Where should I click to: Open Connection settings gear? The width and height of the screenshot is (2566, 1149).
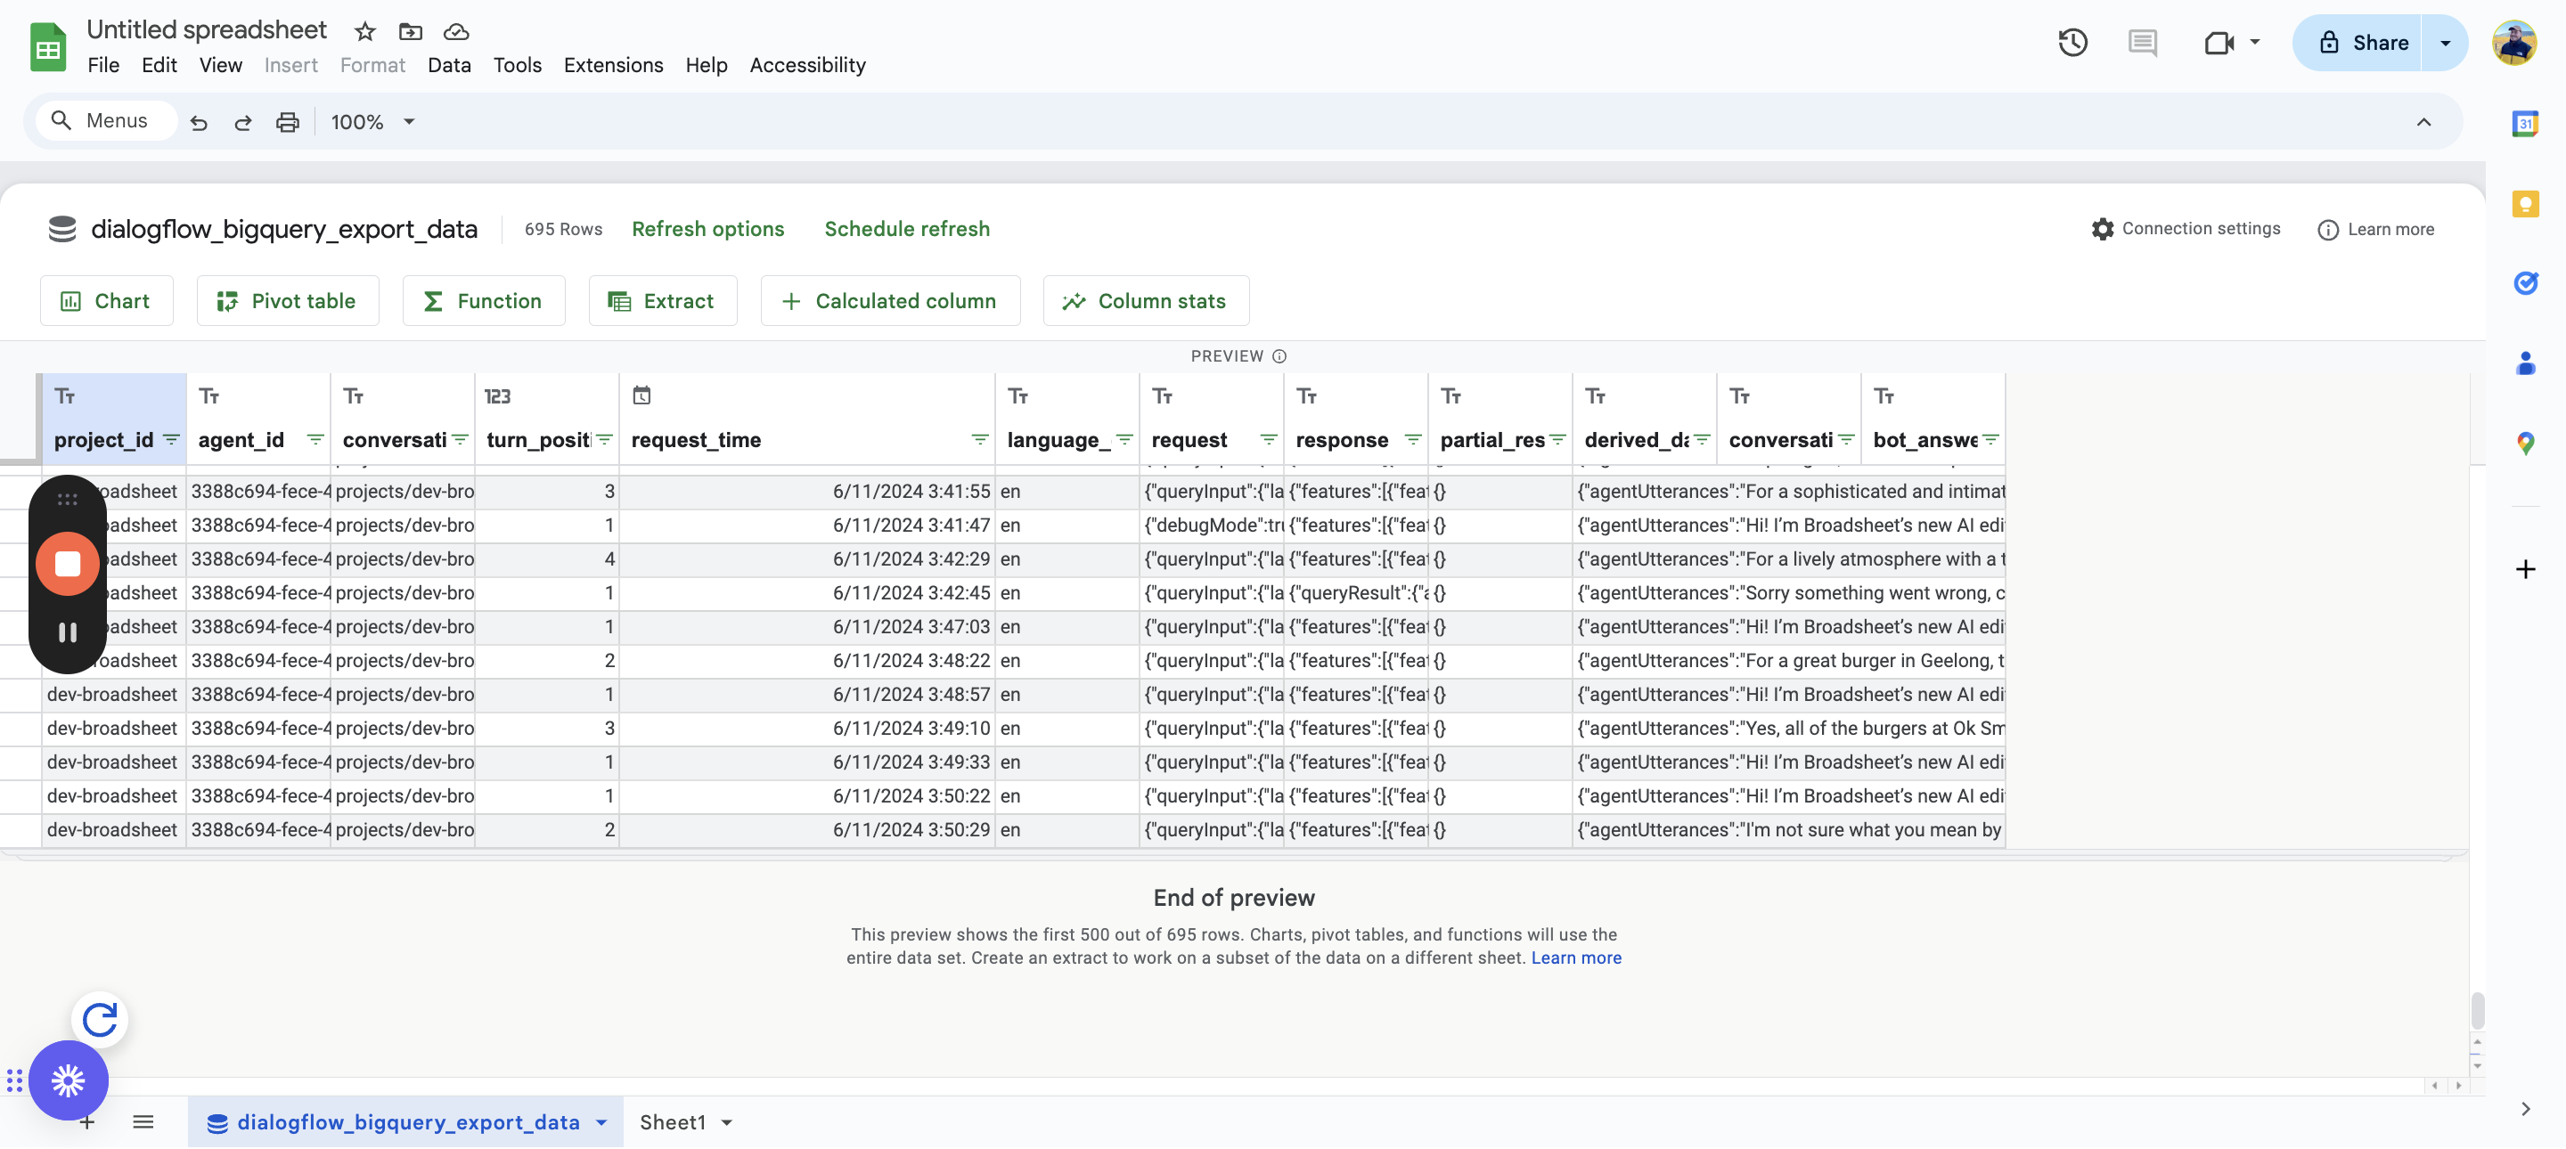click(2102, 229)
